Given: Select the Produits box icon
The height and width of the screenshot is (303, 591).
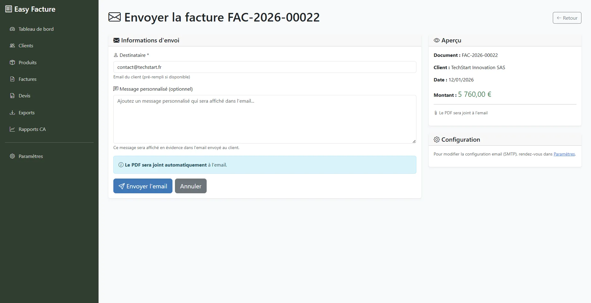Looking at the screenshot, I should coord(12,63).
